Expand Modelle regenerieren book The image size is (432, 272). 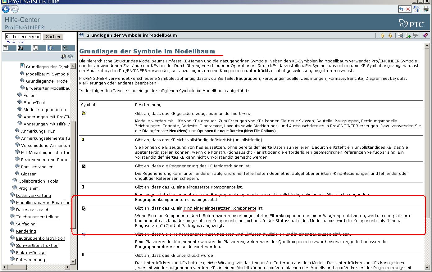point(45,110)
